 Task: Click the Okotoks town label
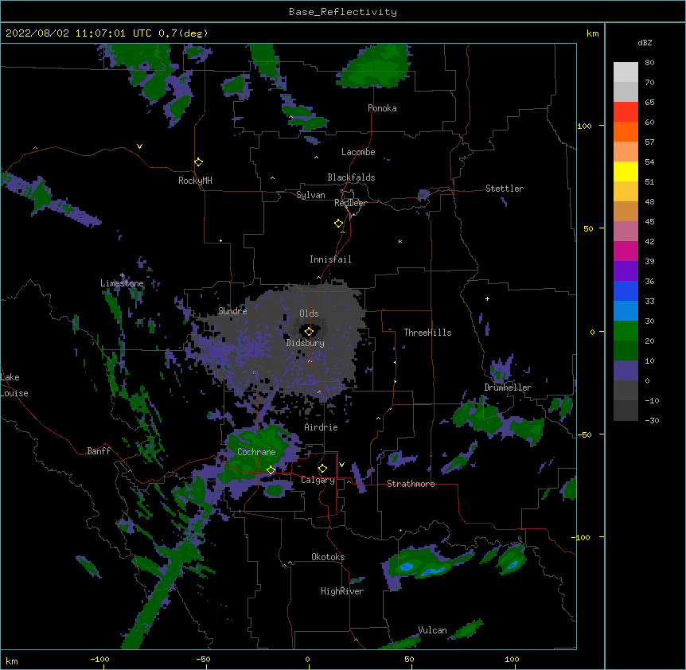tap(328, 557)
